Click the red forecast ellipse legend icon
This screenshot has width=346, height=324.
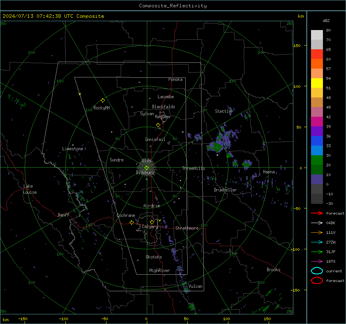317,280
